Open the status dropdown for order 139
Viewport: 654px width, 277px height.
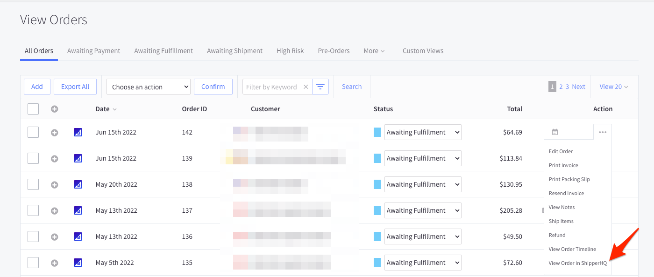click(x=422, y=158)
